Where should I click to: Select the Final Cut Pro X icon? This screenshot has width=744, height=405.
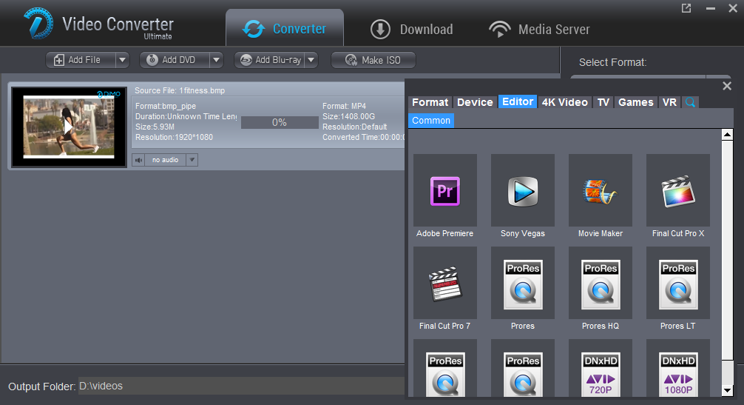coord(678,190)
